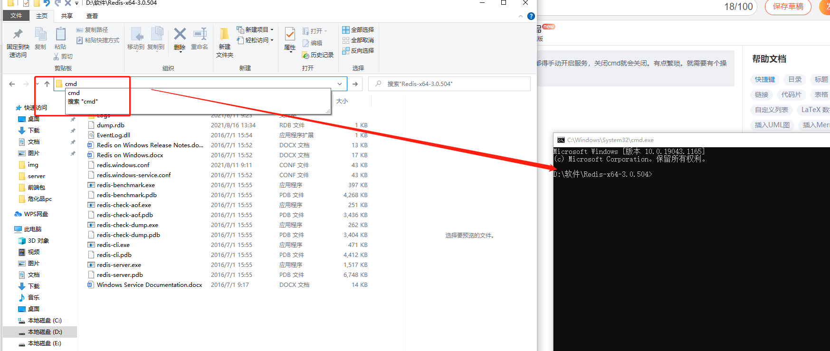The width and height of the screenshot is (830, 351).
Task: Click Select all in ribbon
Action: (x=358, y=30)
